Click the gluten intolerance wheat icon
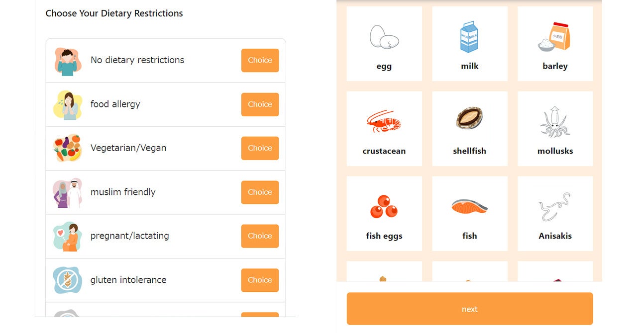The height and width of the screenshot is (333, 637). (x=68, y=280)
